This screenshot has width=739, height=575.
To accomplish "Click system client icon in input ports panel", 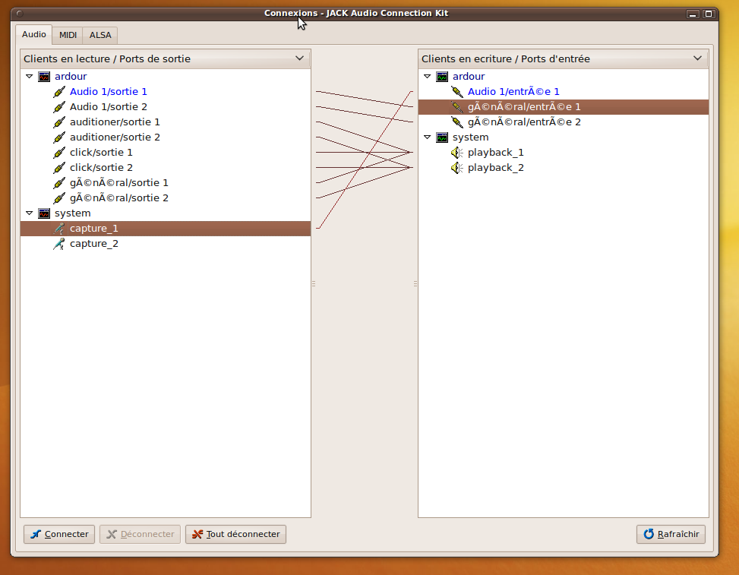I will coord(442,137).
